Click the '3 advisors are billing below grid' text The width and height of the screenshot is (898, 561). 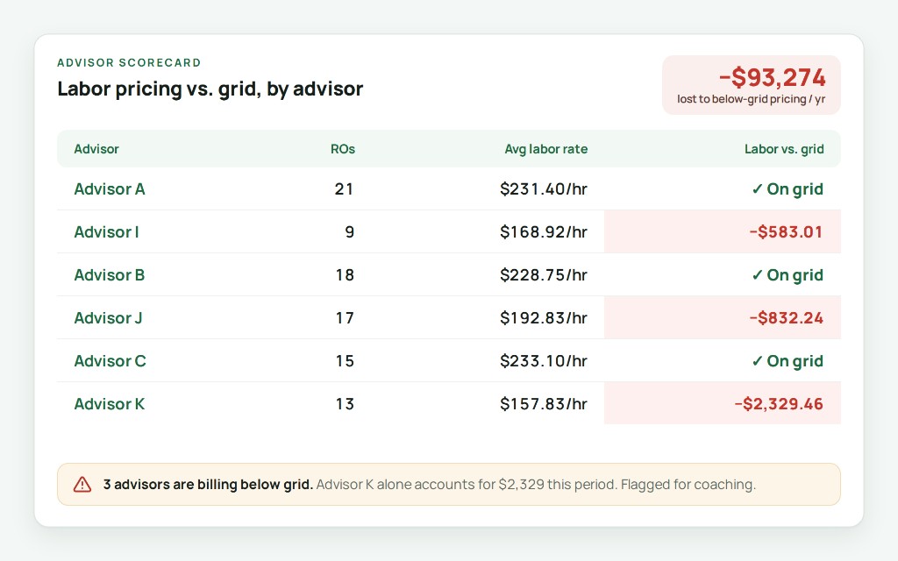pos(208,484)
